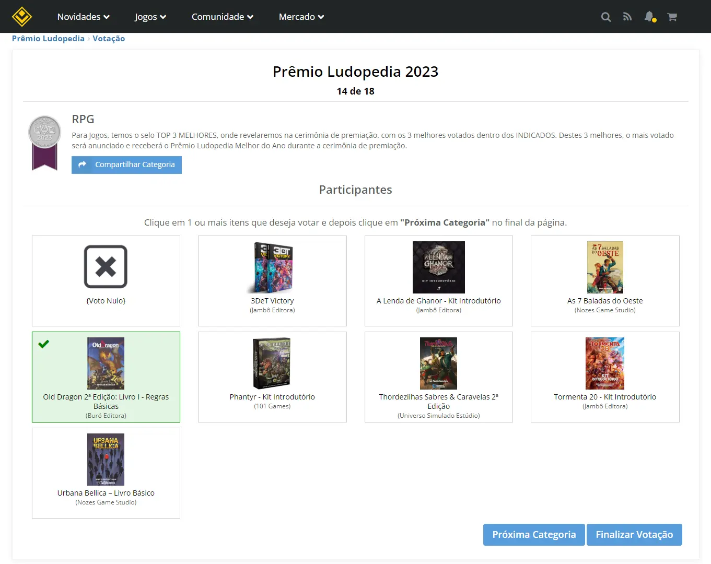Expand the Jogos dropdown menu
The image size is (711, 564).
[150, 17]
